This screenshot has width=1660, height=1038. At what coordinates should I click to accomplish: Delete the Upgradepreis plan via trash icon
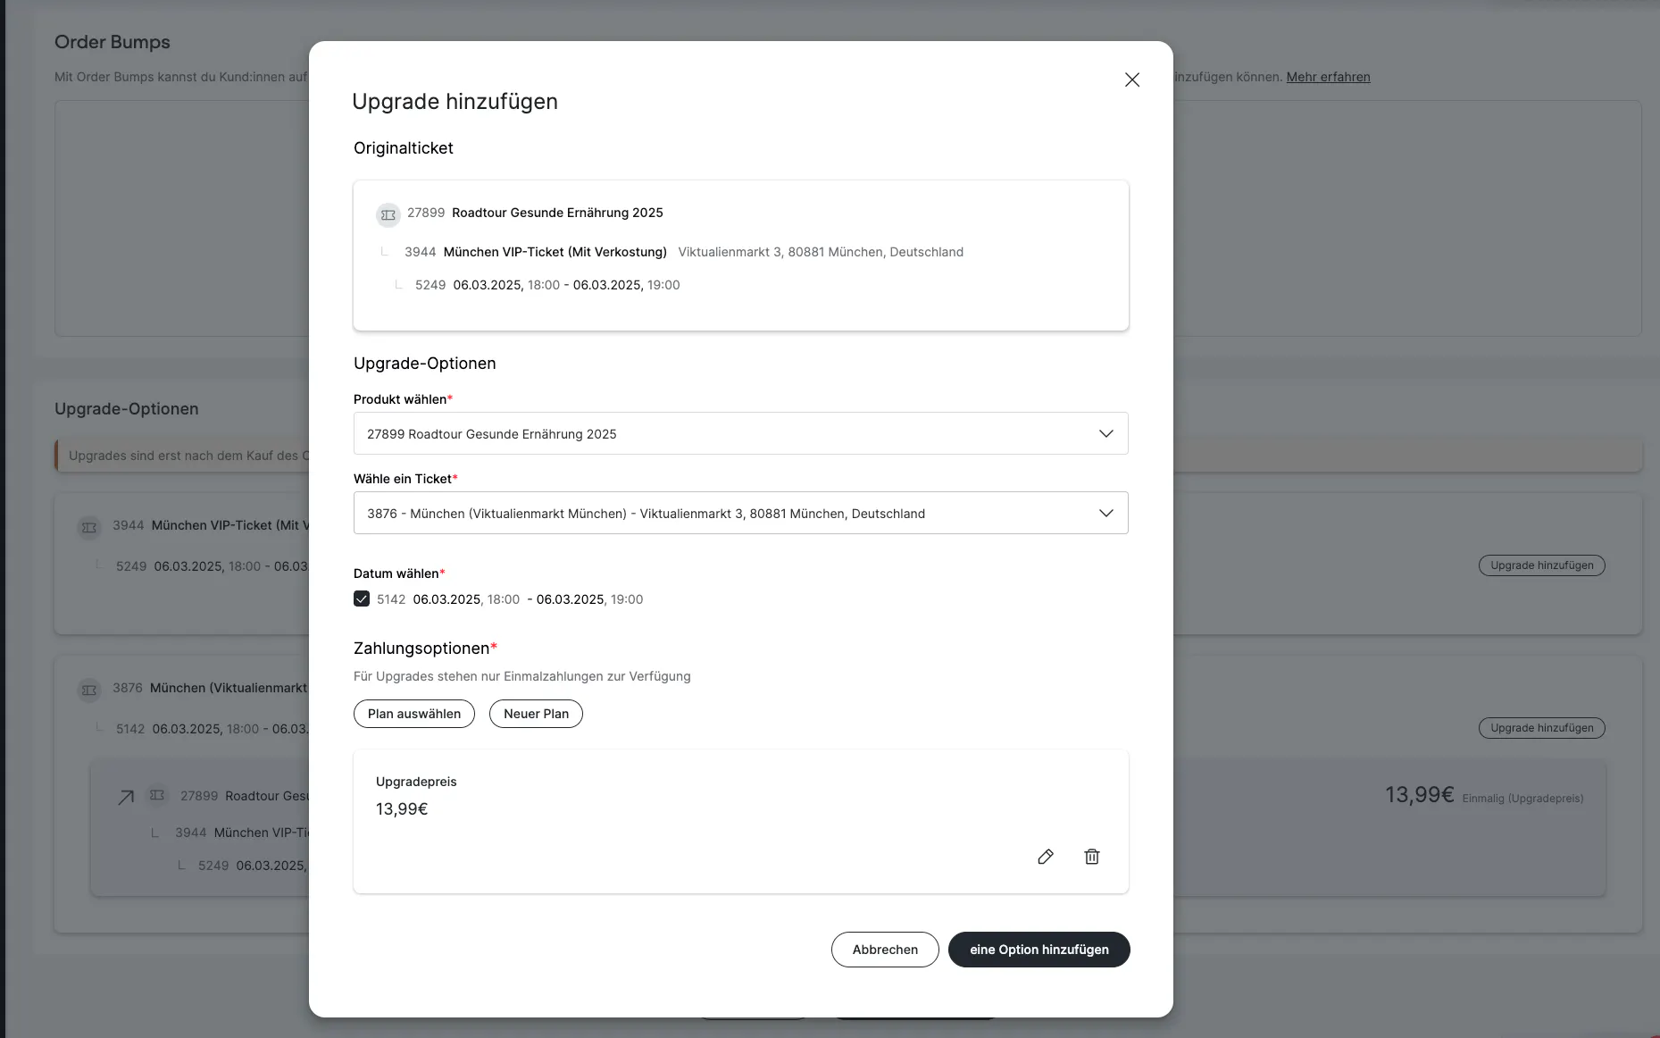coord(1091,857)
